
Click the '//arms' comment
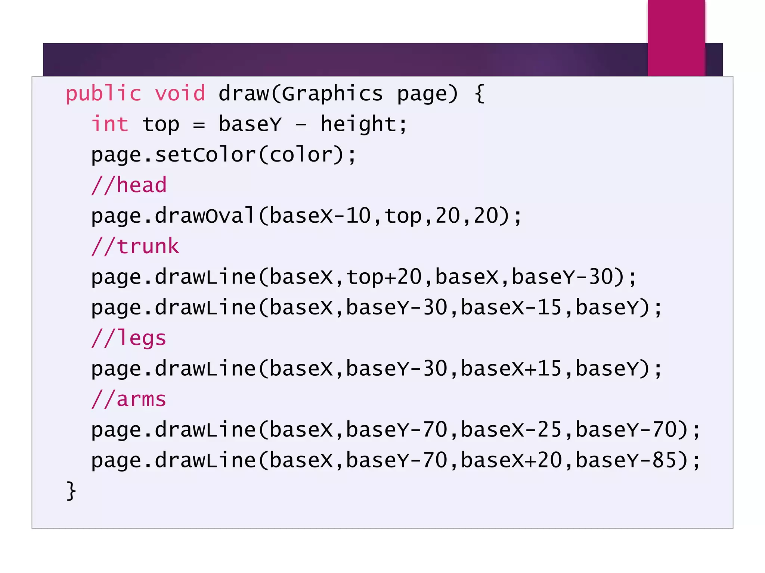[x=129, y=399]
